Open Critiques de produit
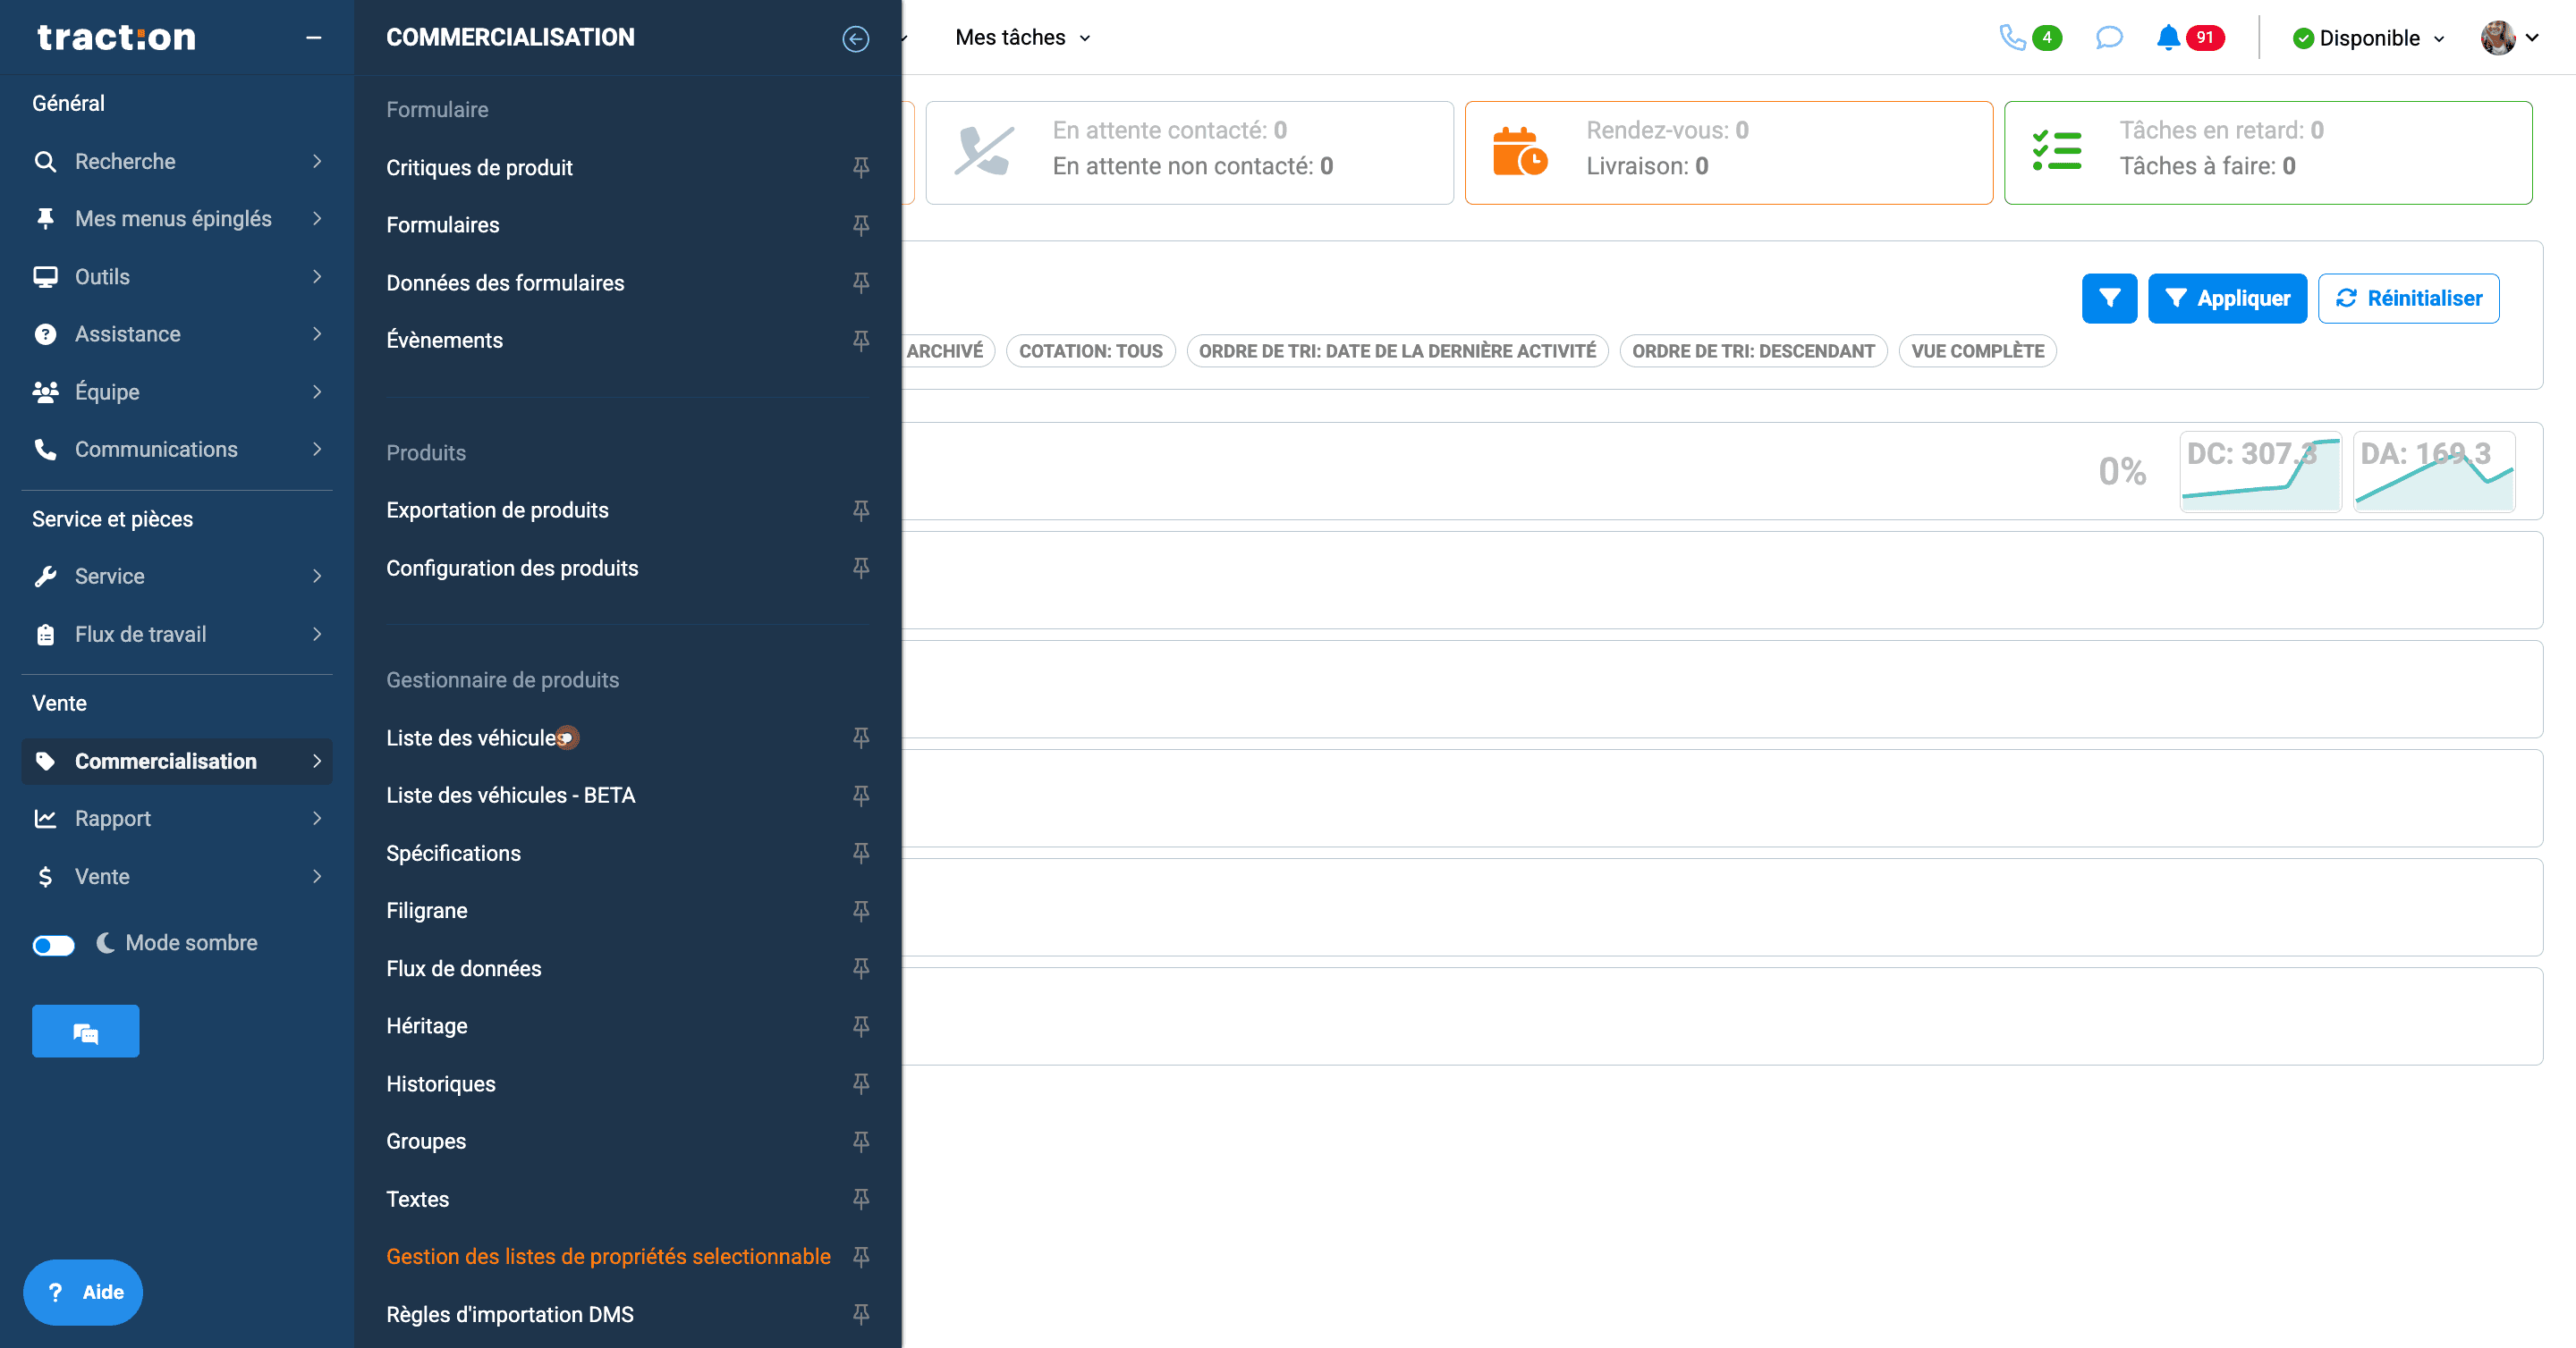Image resolution: width=2576 pixels, height=1348 pixels. click(x=479, y=167)
